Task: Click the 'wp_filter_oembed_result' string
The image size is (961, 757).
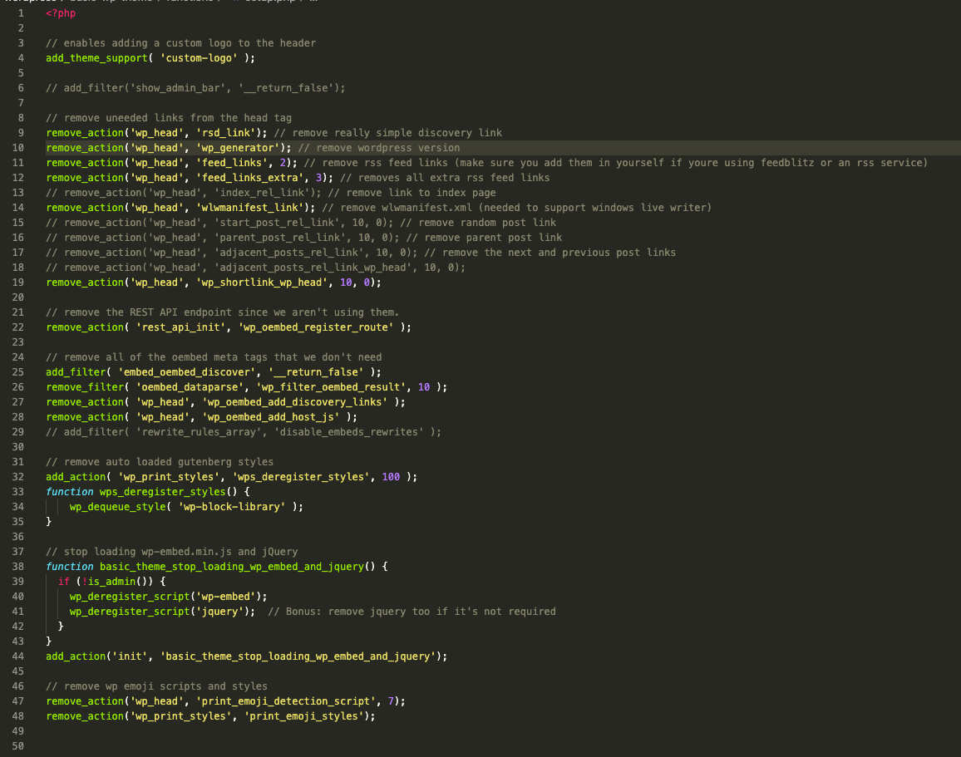Action: [x=331, y=387]
